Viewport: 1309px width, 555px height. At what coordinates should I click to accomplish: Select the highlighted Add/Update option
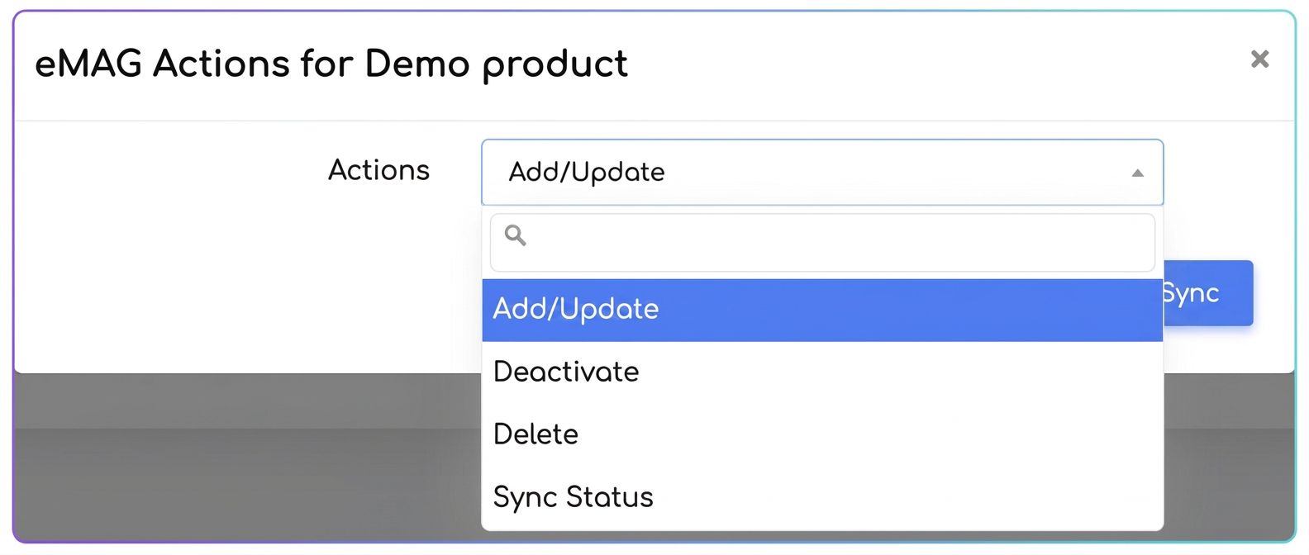822,310
